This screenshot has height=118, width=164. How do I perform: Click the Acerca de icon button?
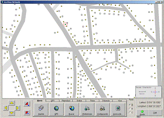point(118,109)
